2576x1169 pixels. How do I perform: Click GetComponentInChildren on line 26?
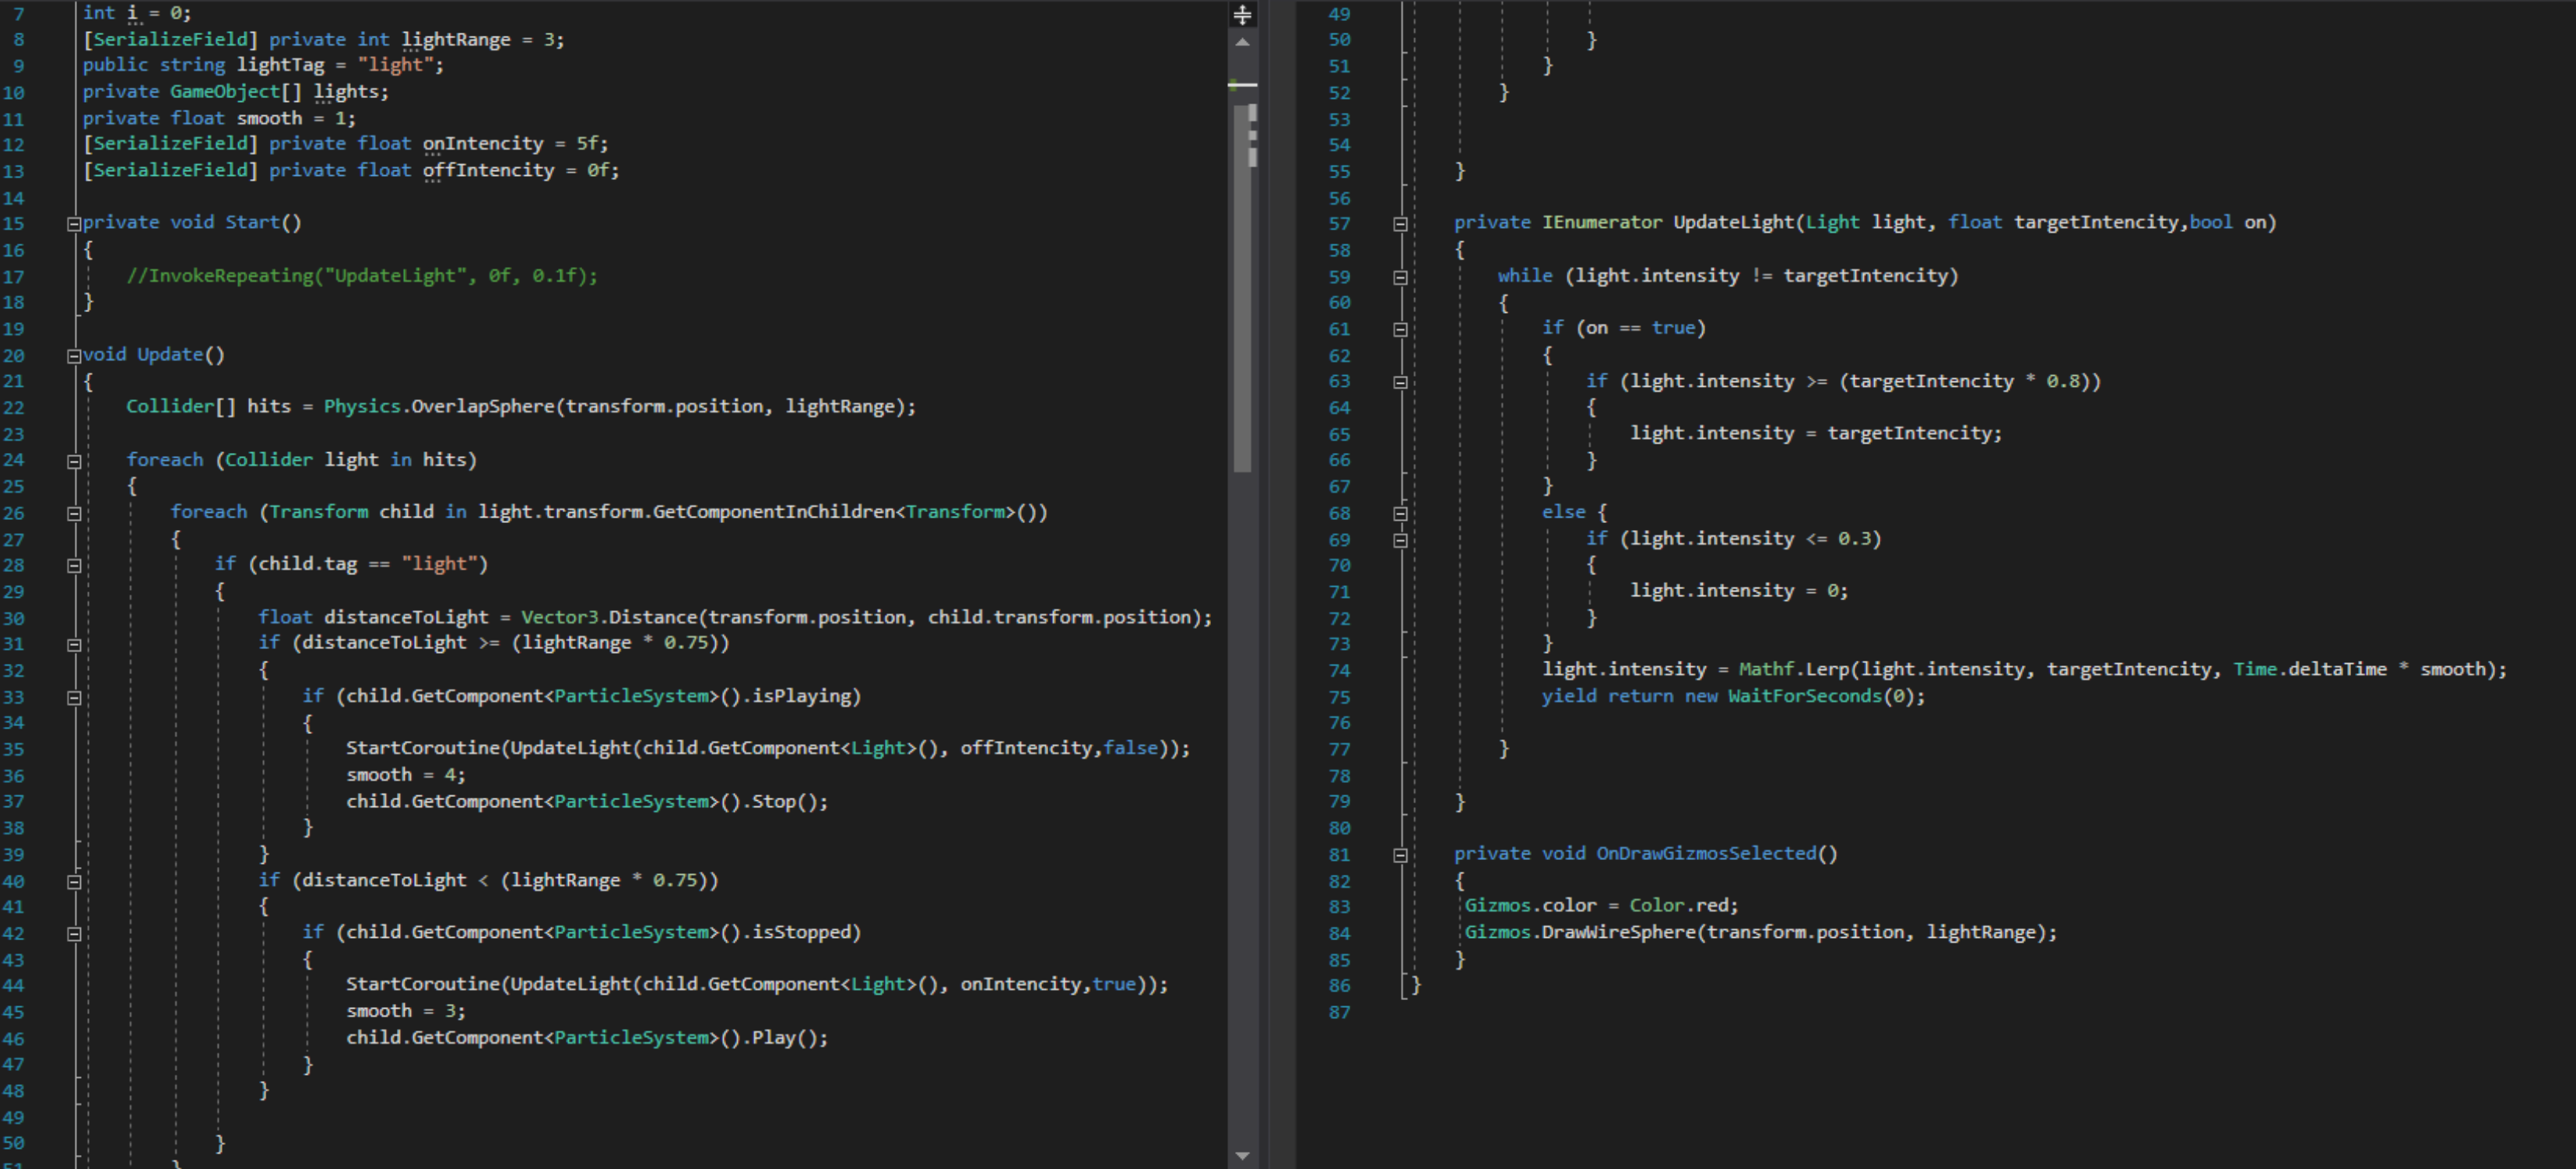[x=773, y=512]
